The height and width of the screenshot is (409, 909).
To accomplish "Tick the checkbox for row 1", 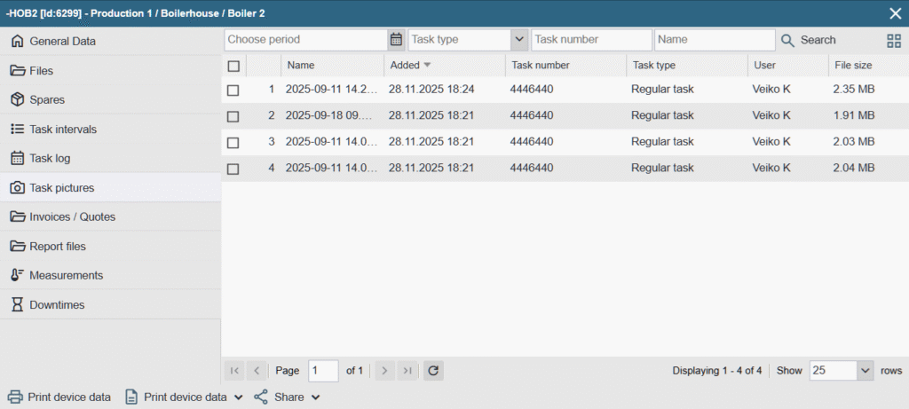I will [x=233, y=90].
